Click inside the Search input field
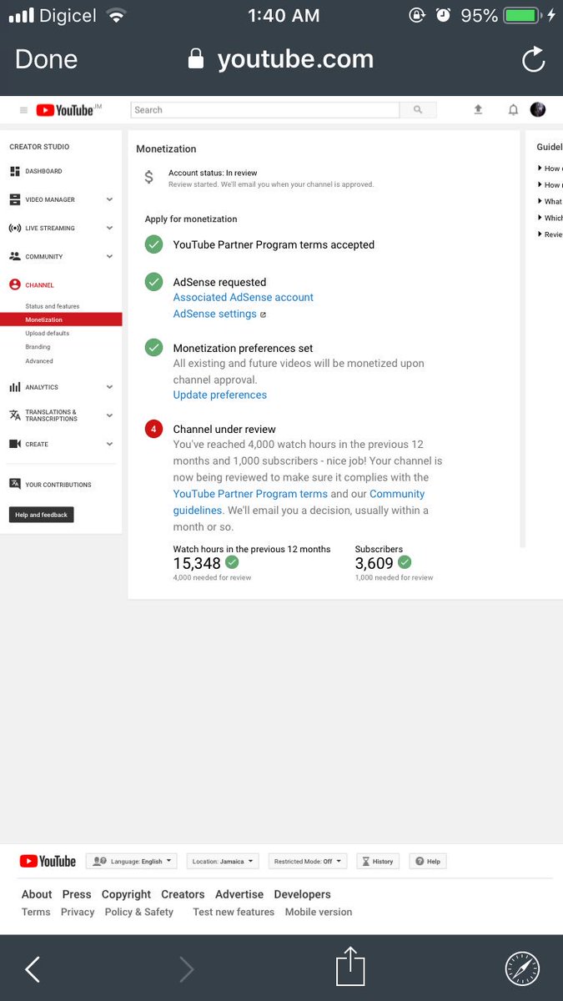Screen dimensions: 563x1001 (x=265, y=110)
